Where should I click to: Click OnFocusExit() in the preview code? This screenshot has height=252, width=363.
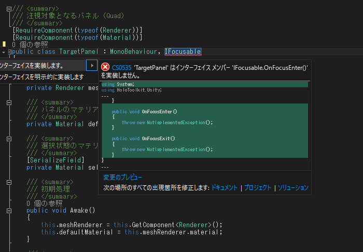coord(158,138)
